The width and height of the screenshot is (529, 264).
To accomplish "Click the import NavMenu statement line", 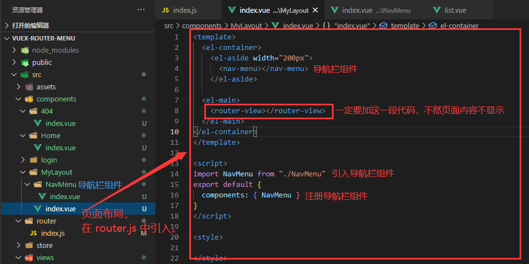I will pos(259,174).
